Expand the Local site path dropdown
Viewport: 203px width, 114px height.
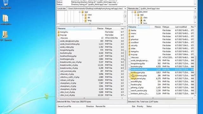click(125, 9)
